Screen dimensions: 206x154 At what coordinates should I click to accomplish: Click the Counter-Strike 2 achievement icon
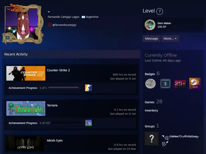(x=88, y=88)
